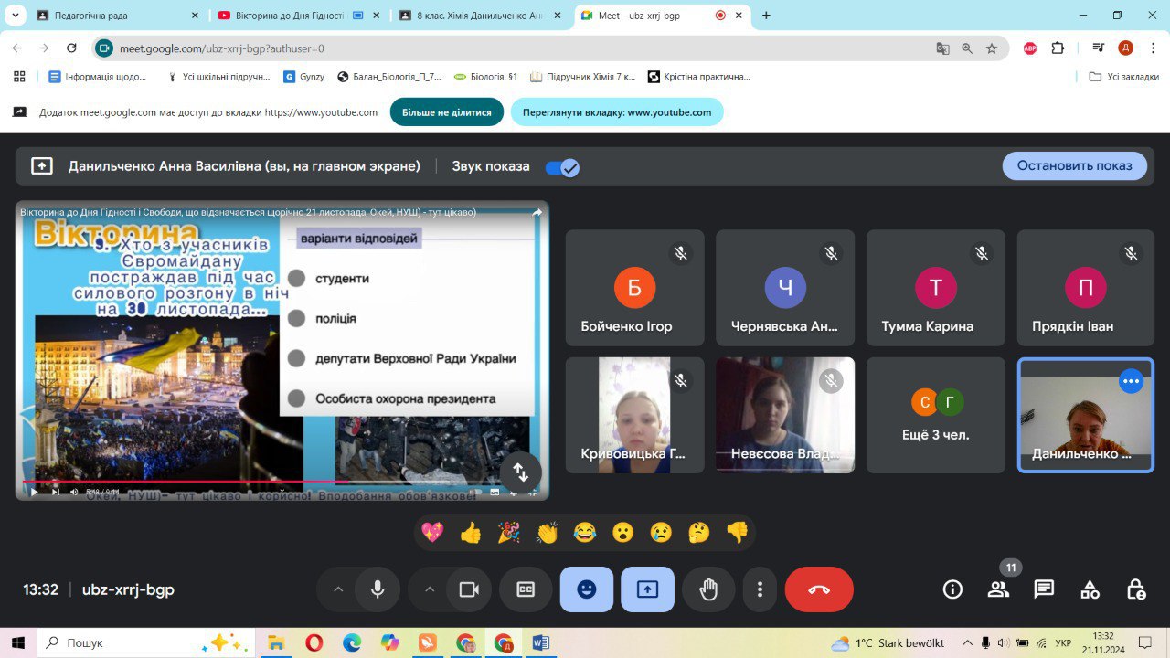Viewport: 1170px width, 658px height.
Task: Click the AdBlock Plus extension icon
Action: pos(1030,48)
